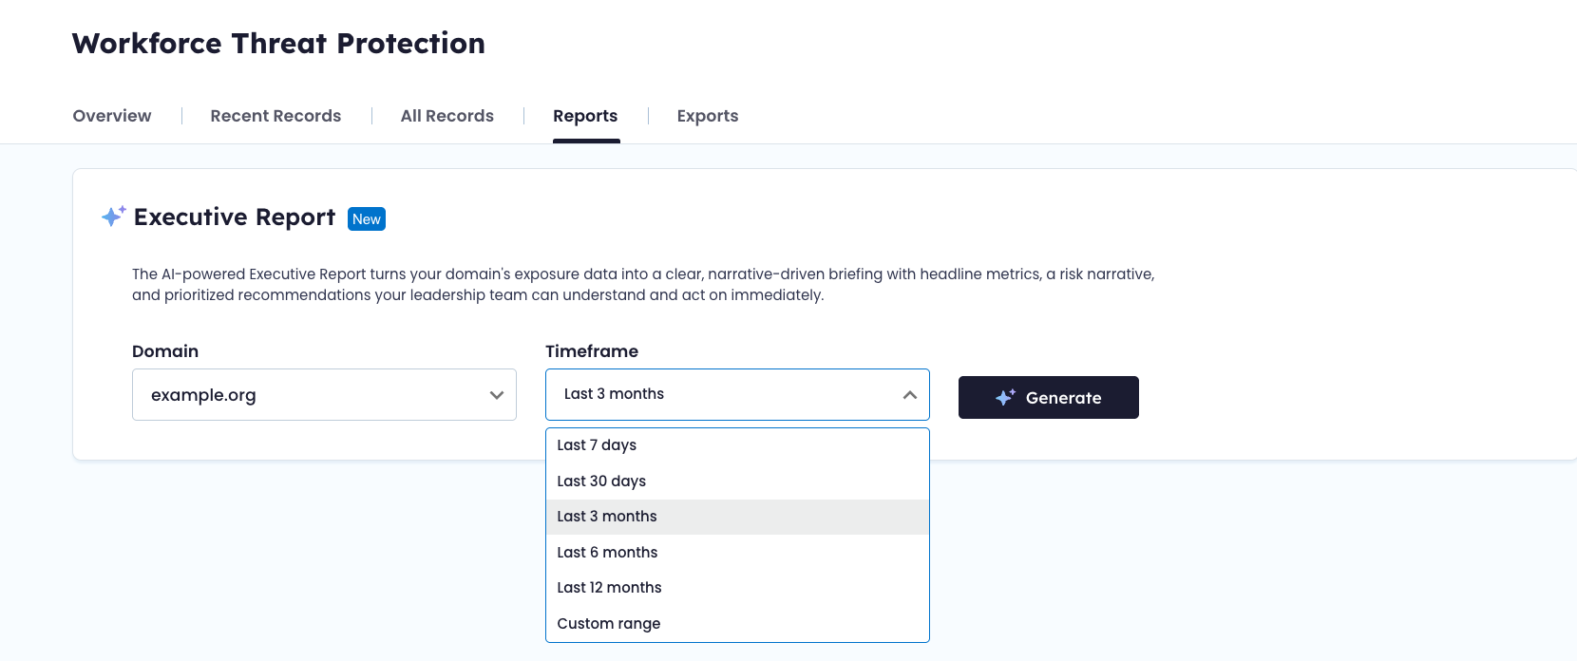Screen dimensions: 1577x661
Task: Click the Timeframe field label
Action: [592, 351]
